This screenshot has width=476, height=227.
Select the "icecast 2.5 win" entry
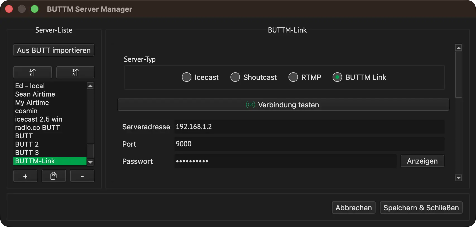[50, 119]
